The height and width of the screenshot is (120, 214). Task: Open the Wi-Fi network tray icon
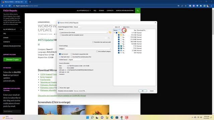[198, 117]
